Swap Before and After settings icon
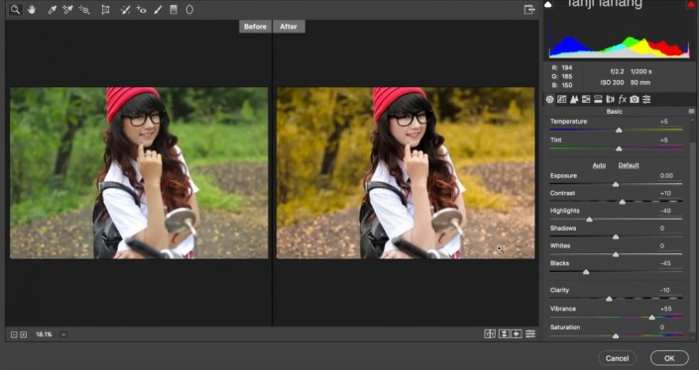 pyautogui.click(x=504, y=334)
